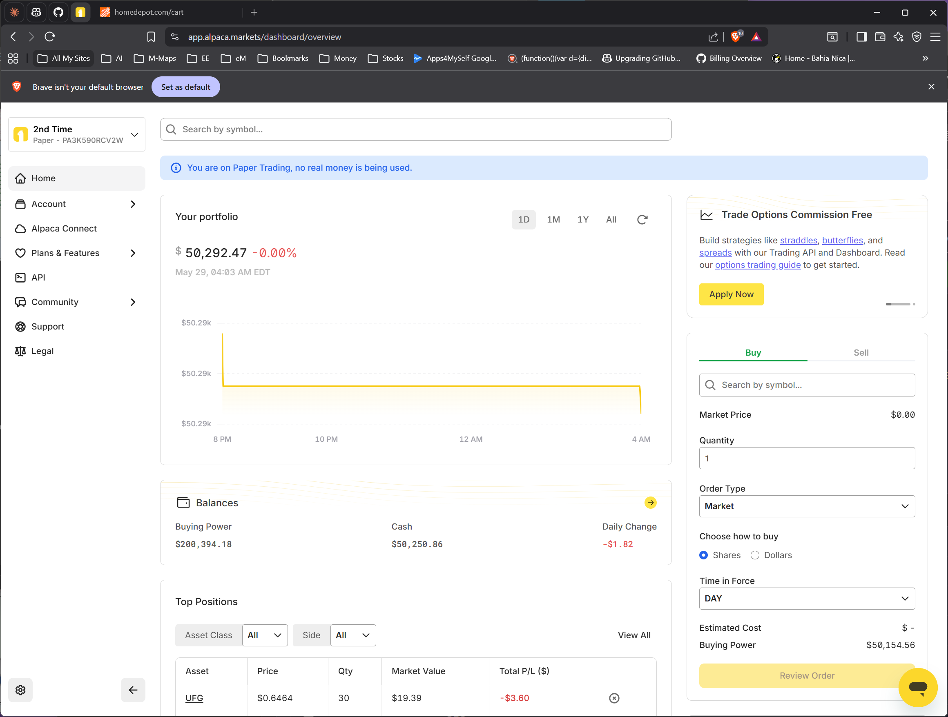Open the Stocks bookmarks folder

(x=386, y=58)
